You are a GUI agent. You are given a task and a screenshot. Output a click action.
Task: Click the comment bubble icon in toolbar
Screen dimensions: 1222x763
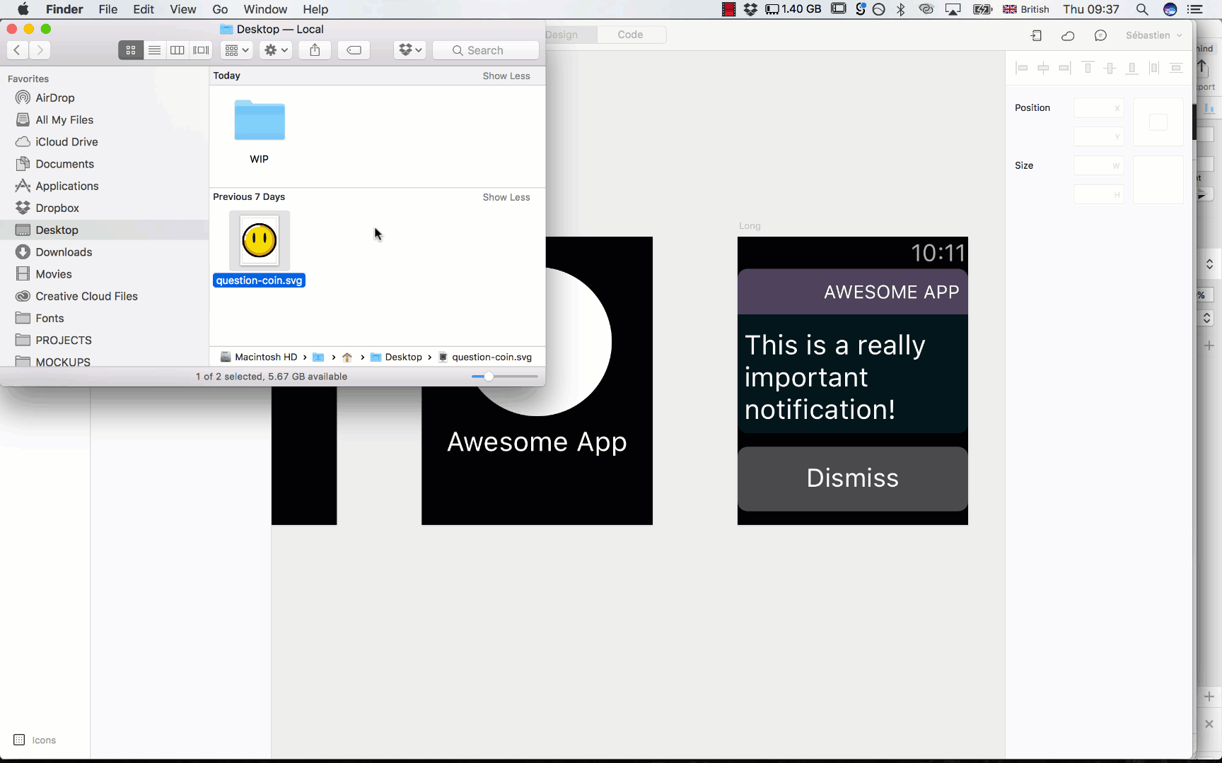click(x=1100, y=35)
